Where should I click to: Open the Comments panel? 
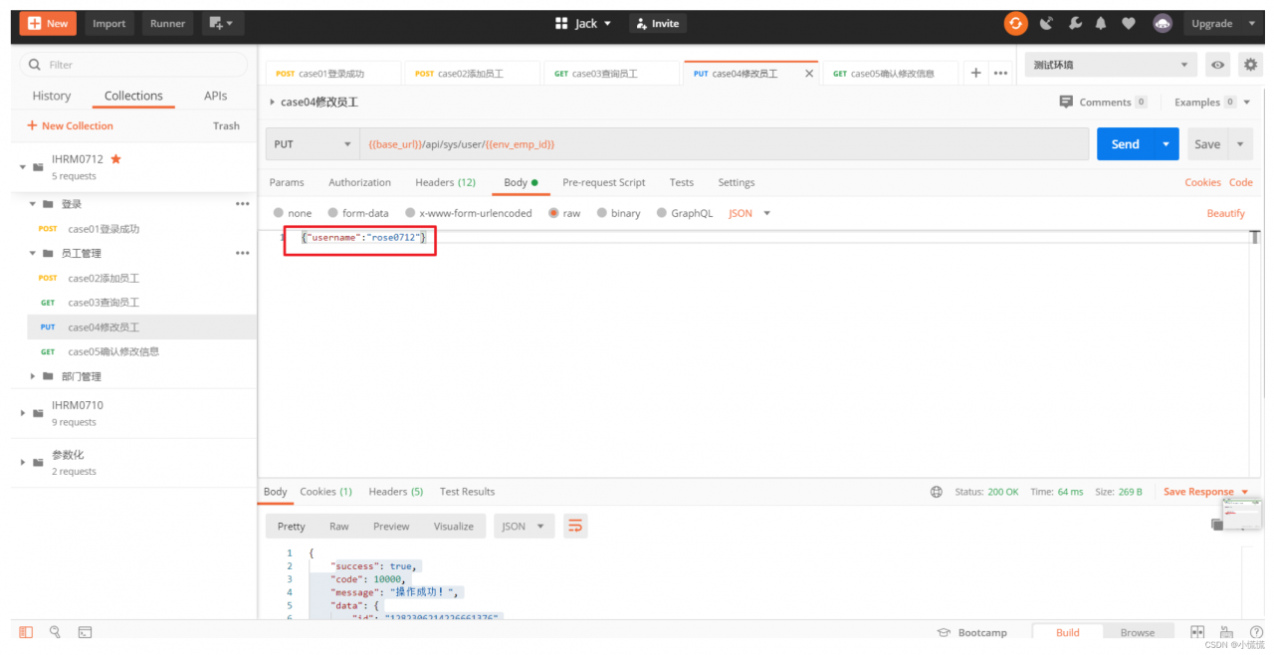pyautogui.click(x=1103, y=102)
